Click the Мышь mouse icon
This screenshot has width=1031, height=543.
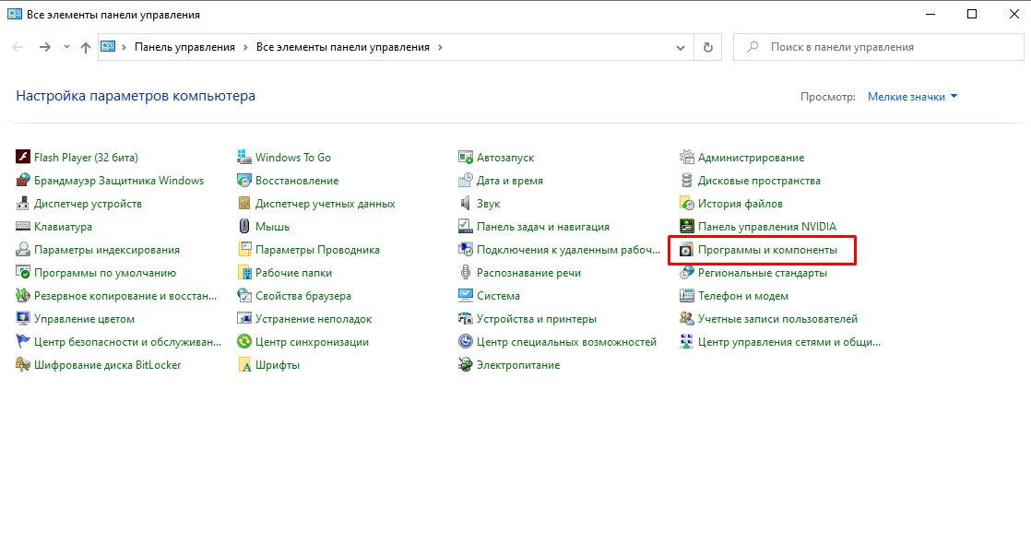click(x=245, y=227)
